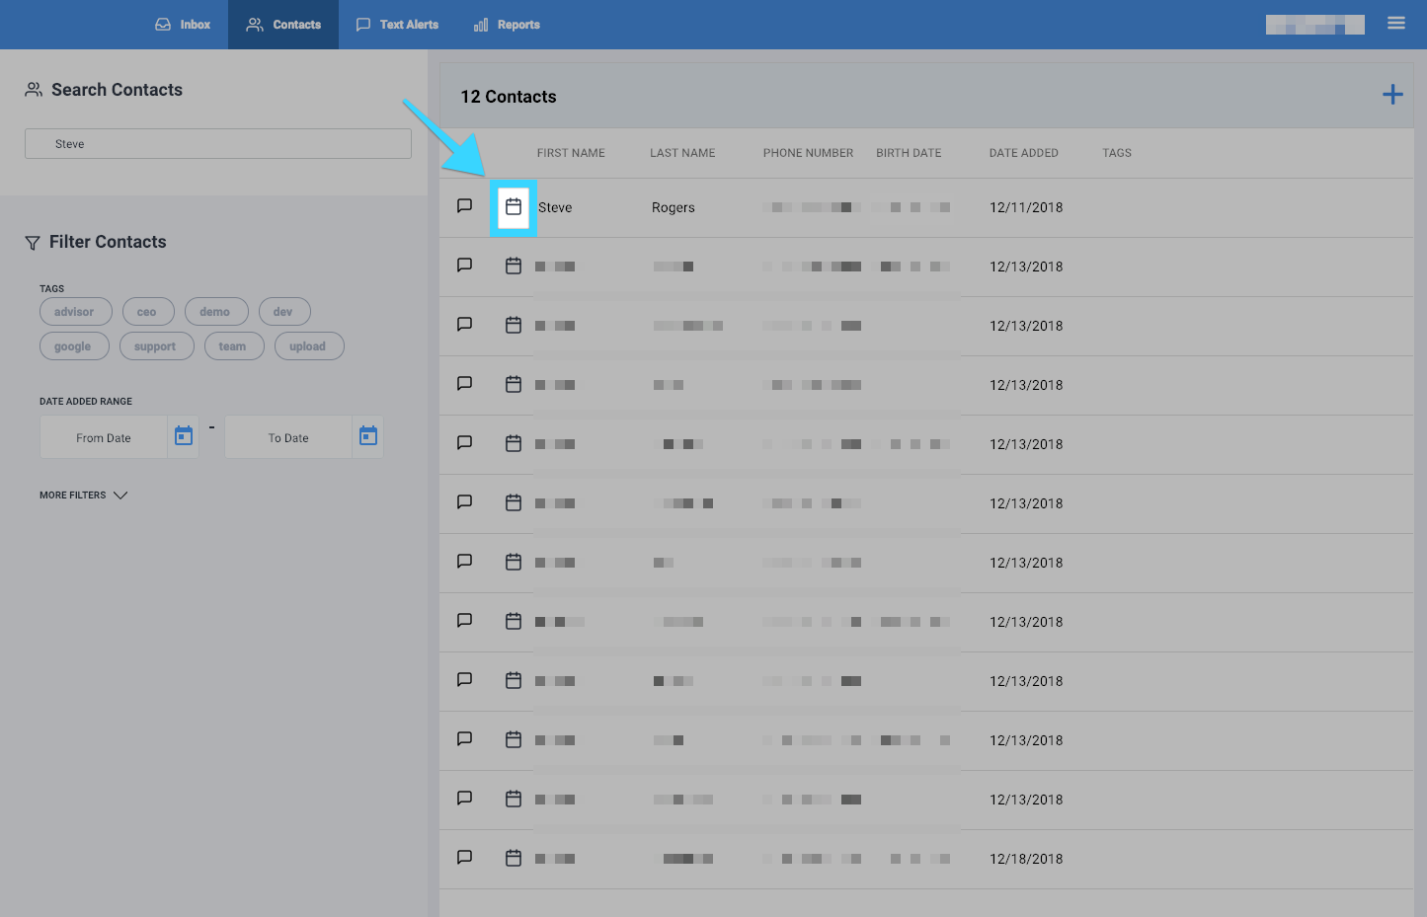Sort by the First Name column header
The width and height of the screenshot is (1427, 917).
(571, 153)
